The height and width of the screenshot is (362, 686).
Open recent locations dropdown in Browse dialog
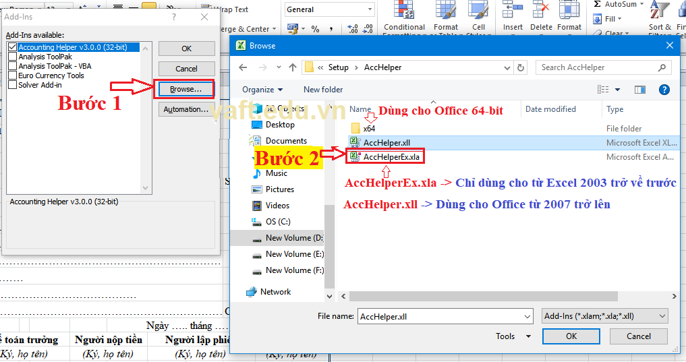coord(279,67)
